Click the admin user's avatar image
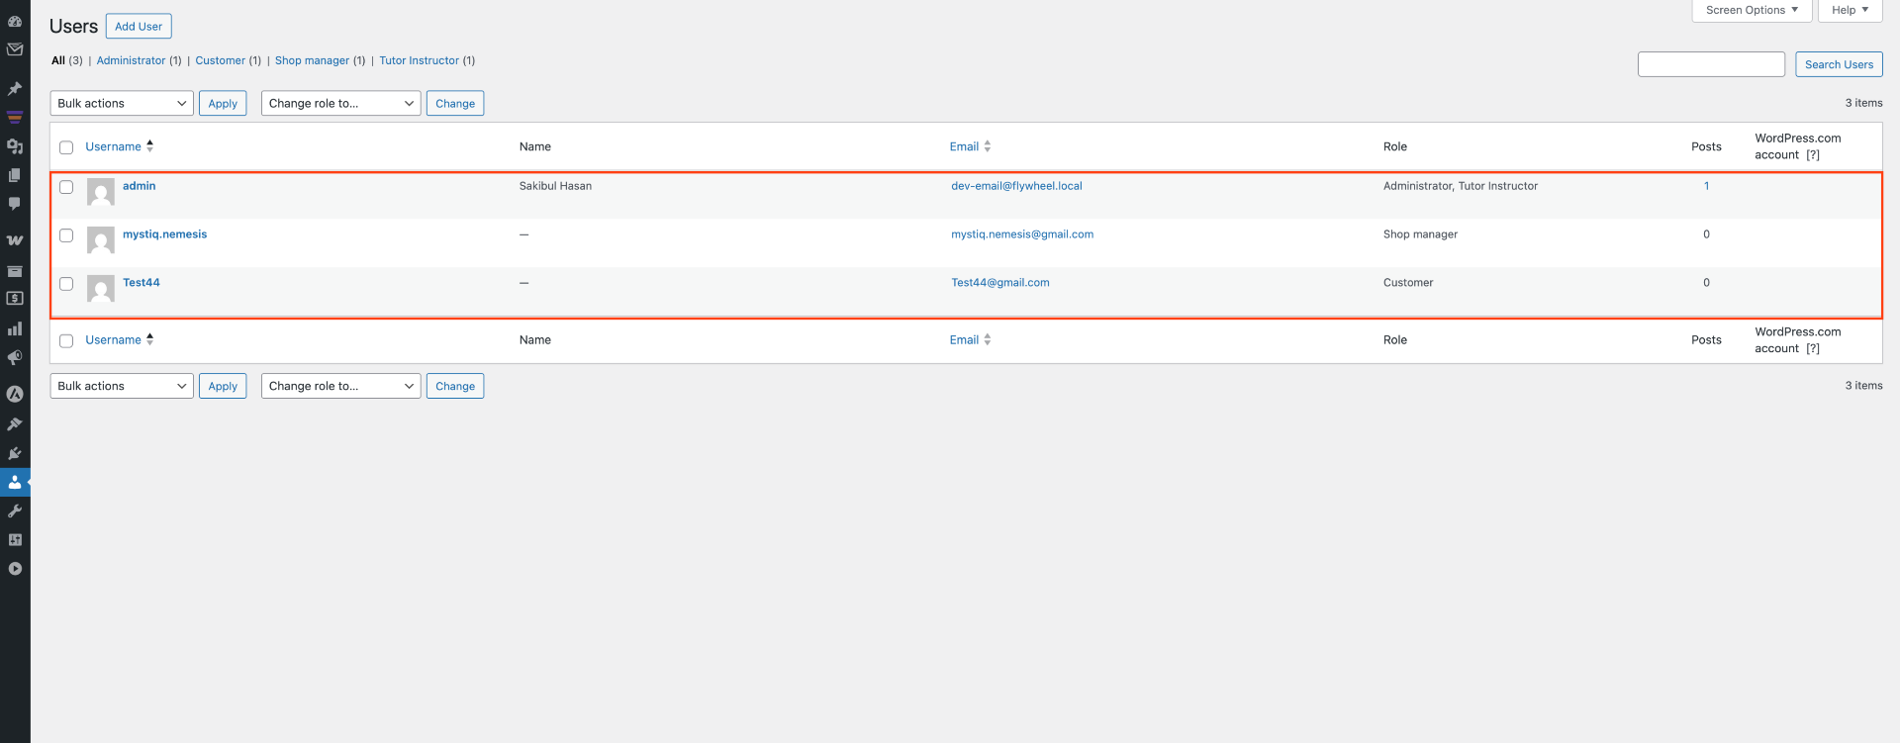1900x743 pixels. pyautogui.click(x=101, y=192)
